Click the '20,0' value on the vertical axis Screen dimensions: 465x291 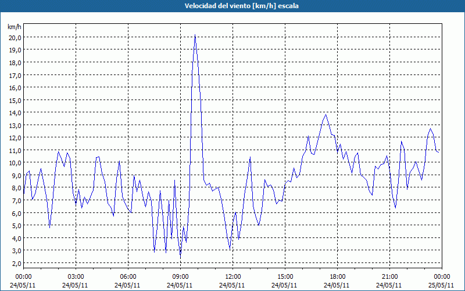tap(16, 37)
